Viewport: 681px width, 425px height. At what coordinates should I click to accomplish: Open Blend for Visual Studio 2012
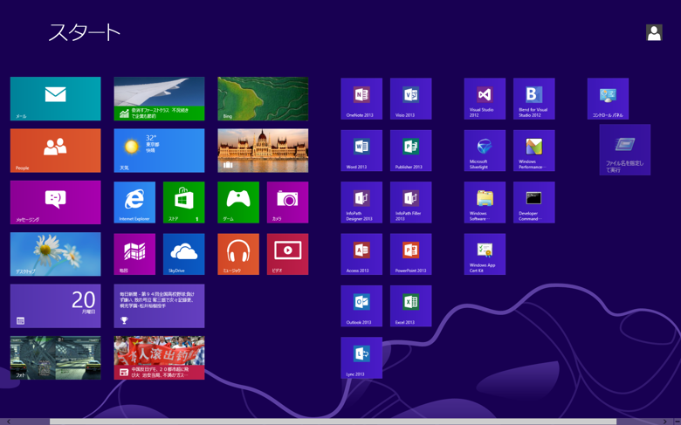tap(534, 99)
